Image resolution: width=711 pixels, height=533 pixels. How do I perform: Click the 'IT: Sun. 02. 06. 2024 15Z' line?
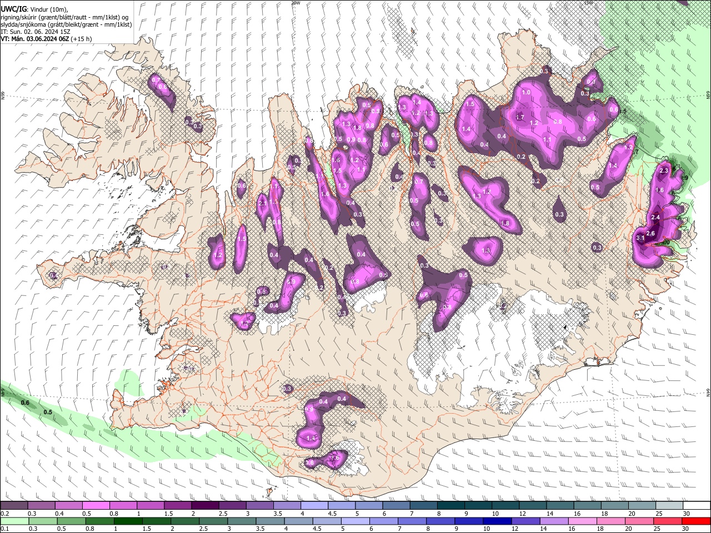tap(35, 32)
